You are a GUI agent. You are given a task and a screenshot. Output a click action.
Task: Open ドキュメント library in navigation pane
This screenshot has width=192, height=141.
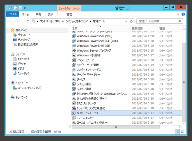click(21, 59)
